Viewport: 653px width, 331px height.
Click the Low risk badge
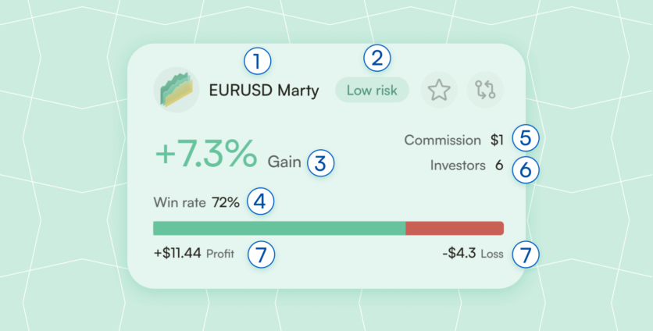click(372, 91)
